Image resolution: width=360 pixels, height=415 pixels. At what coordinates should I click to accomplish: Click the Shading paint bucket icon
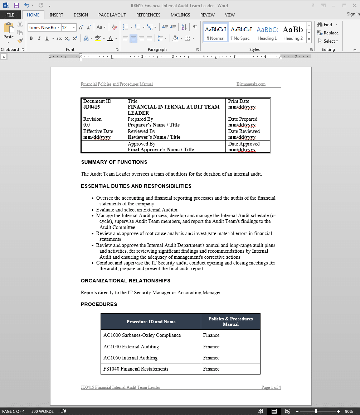(x=175, y=38)
